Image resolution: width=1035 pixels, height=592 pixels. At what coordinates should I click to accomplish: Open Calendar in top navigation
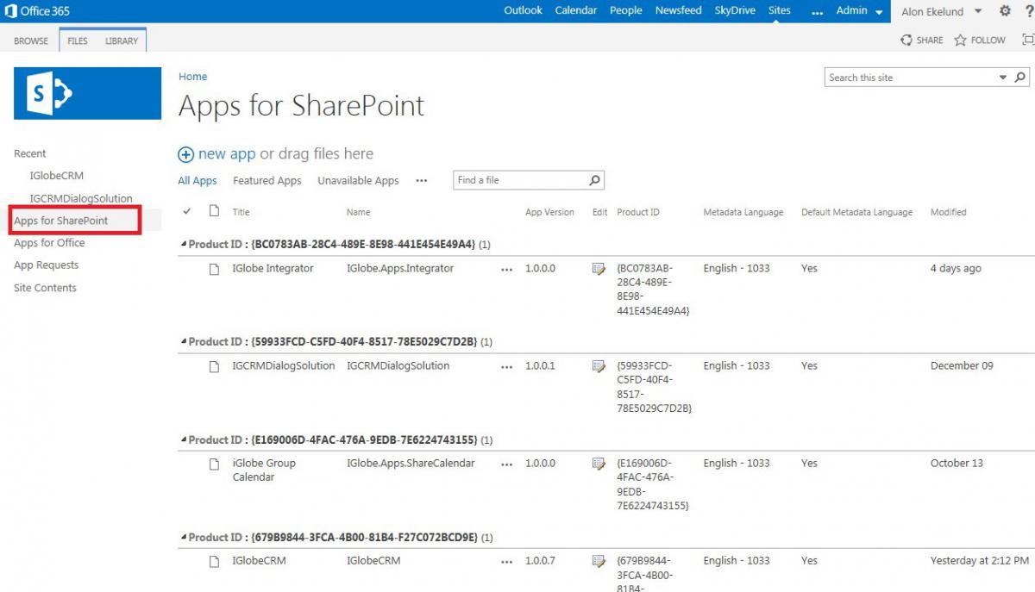(576, 10)
